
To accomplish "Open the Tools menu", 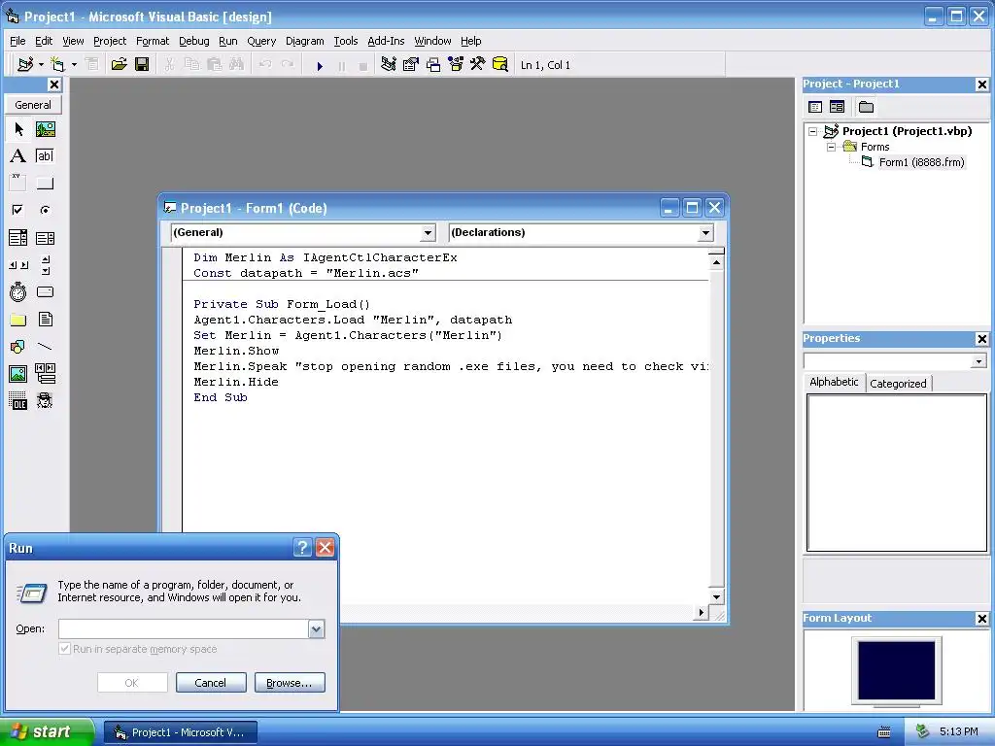I will pos(346,41).
